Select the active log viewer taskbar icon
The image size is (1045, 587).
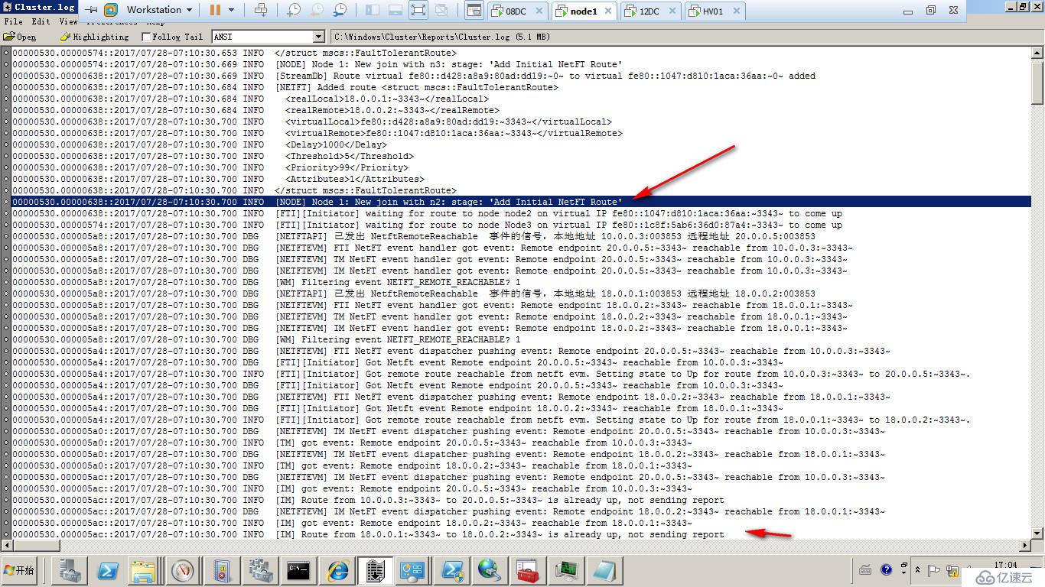[x=375, y=570]
